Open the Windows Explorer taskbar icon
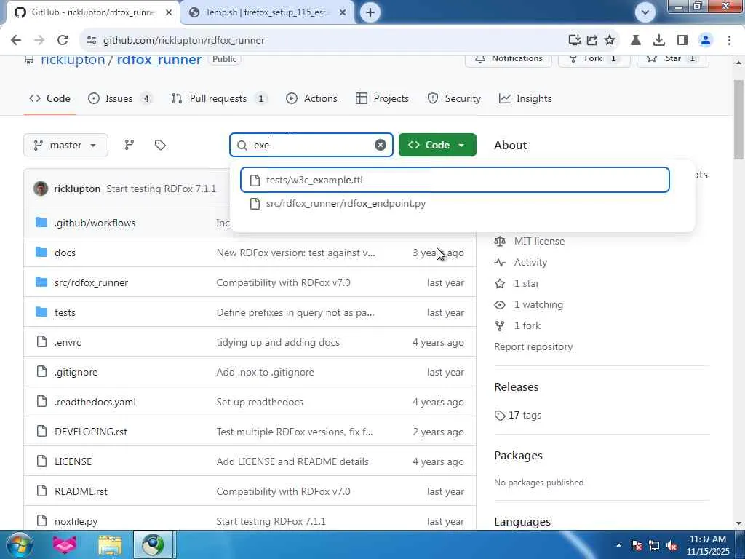The height and width of the screenshot is (559, 745). [x=110, y=545]
